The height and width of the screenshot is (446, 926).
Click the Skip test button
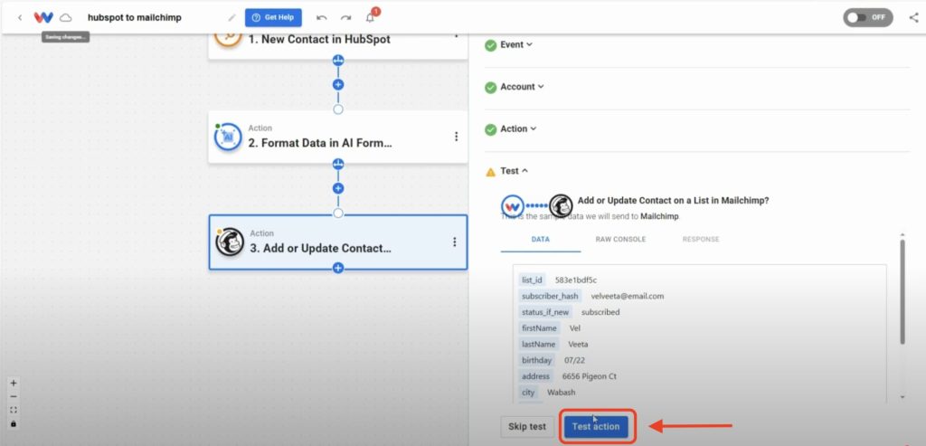[x=527, y=427]
